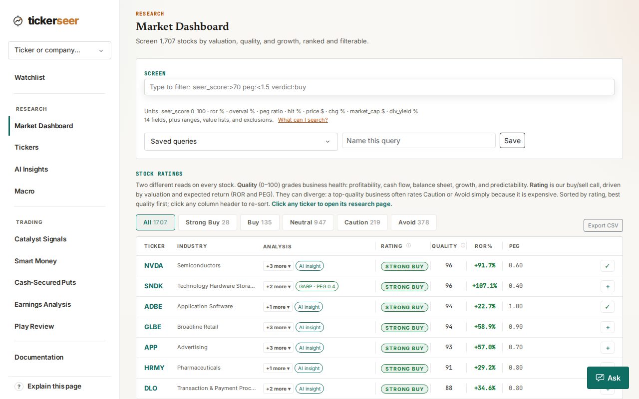Open NVDA ticker research page
The height and width of the screenshot is (399, 639).
(154, 265)
